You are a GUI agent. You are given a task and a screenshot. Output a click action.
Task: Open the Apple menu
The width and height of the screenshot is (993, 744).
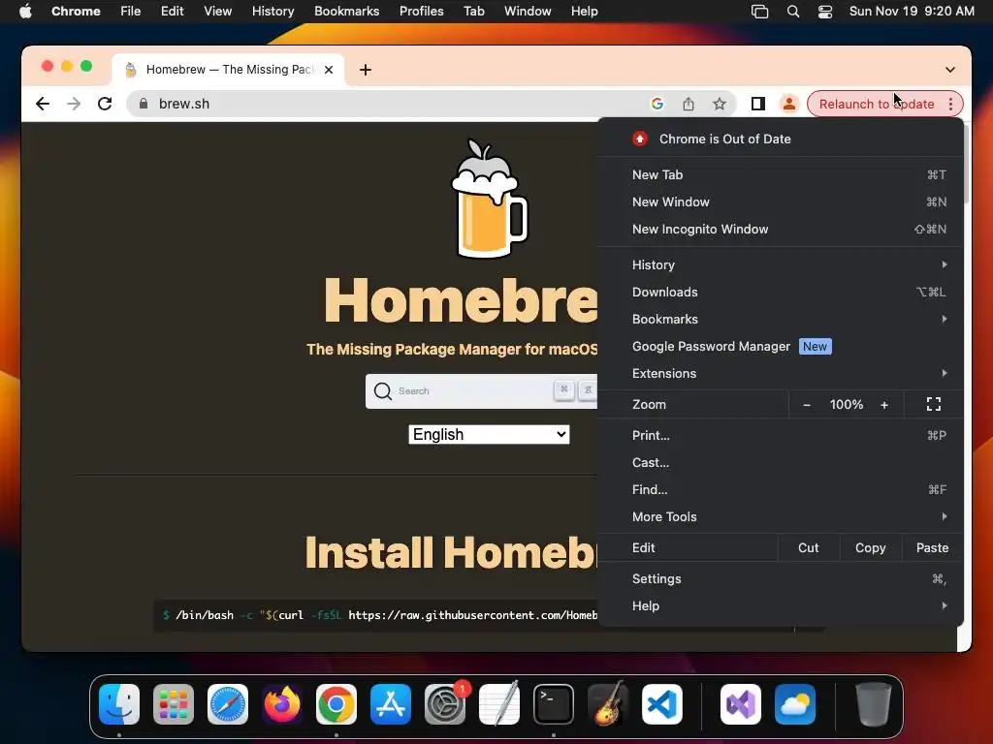pos(25,12)
